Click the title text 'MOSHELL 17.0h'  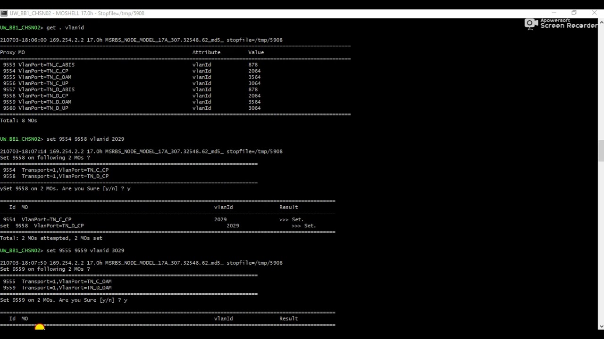pos(75,13)
